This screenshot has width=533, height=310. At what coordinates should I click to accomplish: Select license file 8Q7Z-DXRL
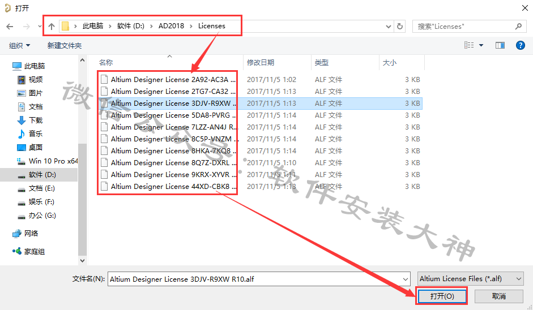[x=261, y=163]
